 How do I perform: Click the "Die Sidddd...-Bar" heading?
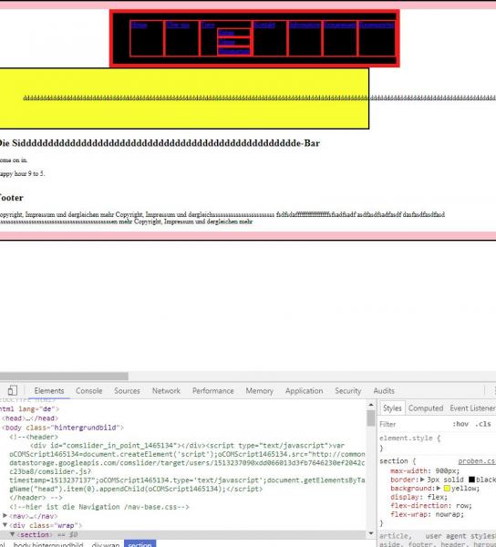pyautogui.click(x=159, y=143)
